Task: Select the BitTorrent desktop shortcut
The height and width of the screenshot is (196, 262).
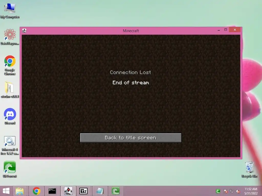Action: [10, 169]
